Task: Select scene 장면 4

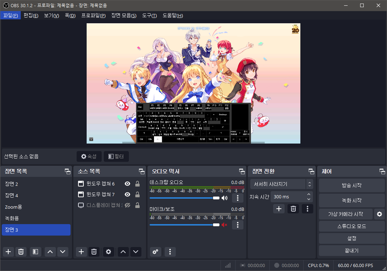Action: coord(36,195)
